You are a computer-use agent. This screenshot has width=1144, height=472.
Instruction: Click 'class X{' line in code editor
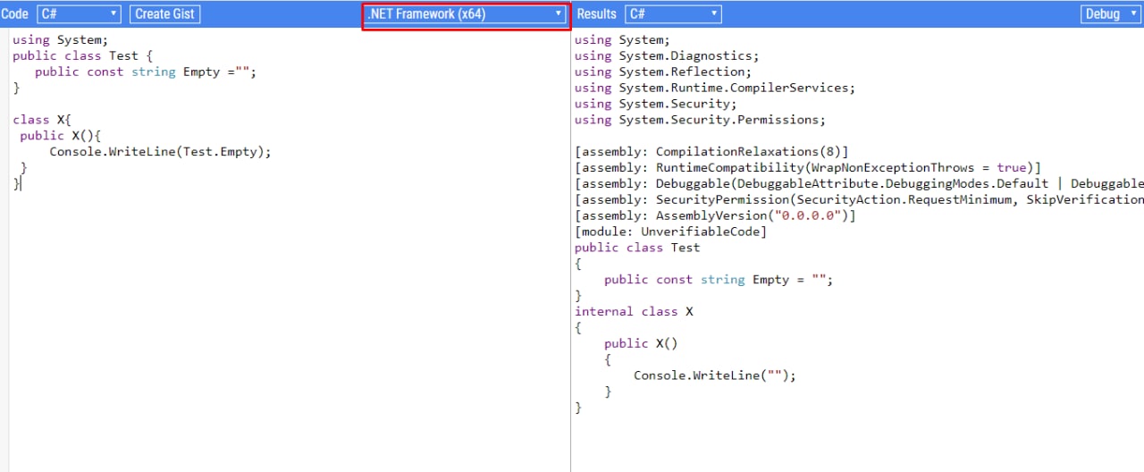[41, 119]
